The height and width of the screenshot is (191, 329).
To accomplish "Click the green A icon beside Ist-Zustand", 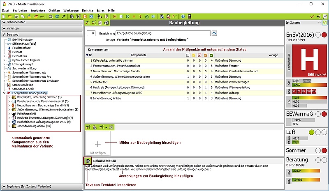I will click(324, 23).
